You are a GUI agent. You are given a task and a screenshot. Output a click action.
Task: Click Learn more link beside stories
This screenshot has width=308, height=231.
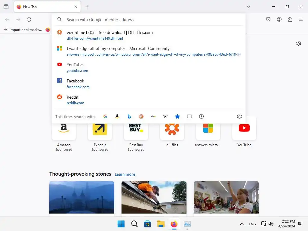[x=125, y=174]
